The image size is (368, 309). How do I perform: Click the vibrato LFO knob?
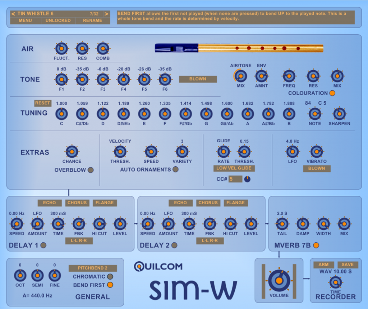(292, 152)
